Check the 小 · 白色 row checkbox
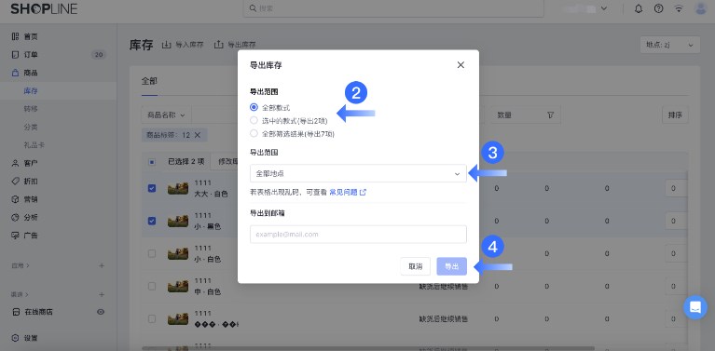The width and height of the screenshot is (715, 351). (x=152, y=253)
